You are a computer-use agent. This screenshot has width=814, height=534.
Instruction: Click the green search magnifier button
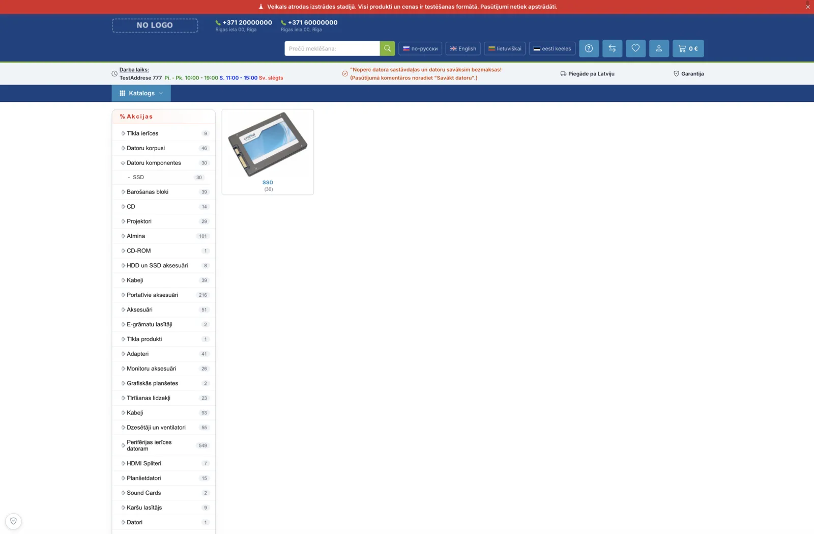click(387, 48)
